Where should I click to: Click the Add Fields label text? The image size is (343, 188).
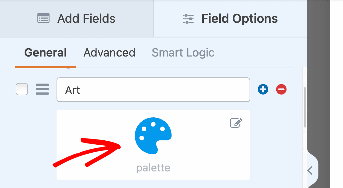pyautogui.click(x=86, y=18)
